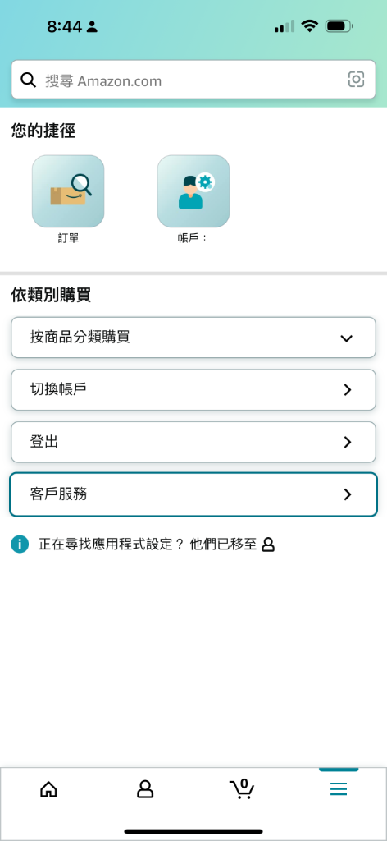Open 客戶服務 customer service item
387x841 pixels.
click(x=193, y=494)
